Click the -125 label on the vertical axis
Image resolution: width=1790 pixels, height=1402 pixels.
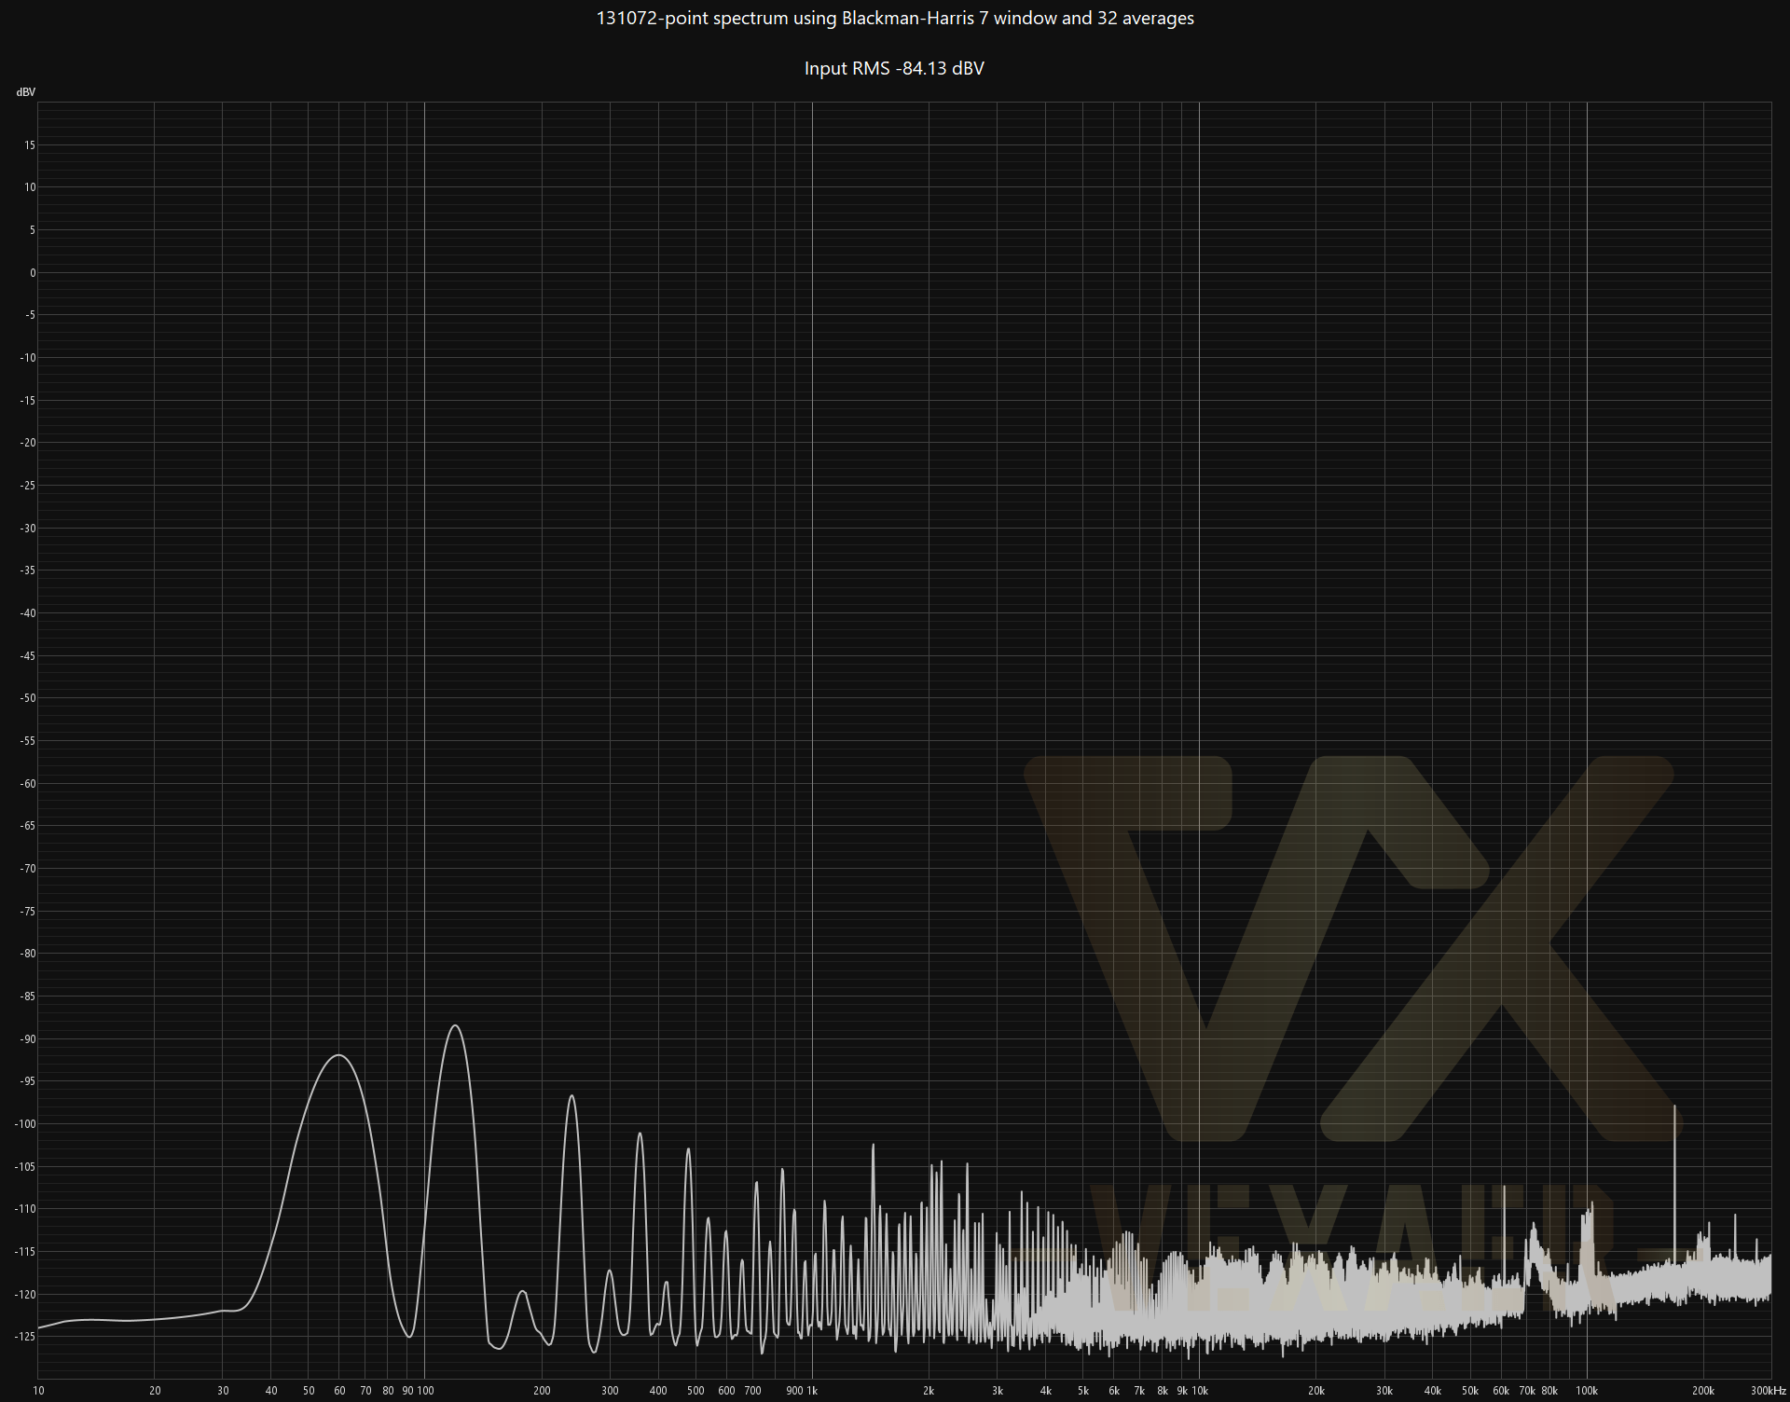tap(25, 1337)
